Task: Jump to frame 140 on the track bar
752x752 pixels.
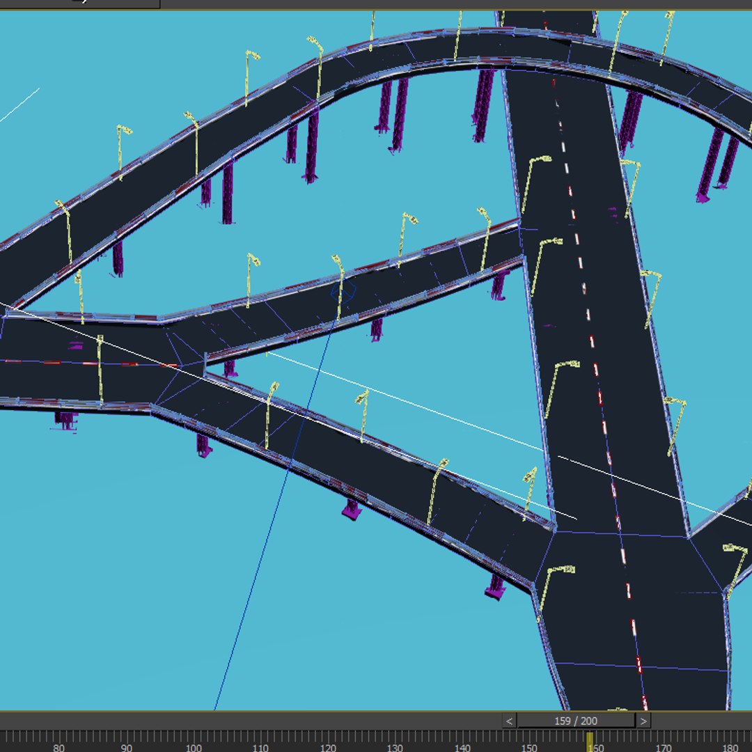Action: pos(462,747)
